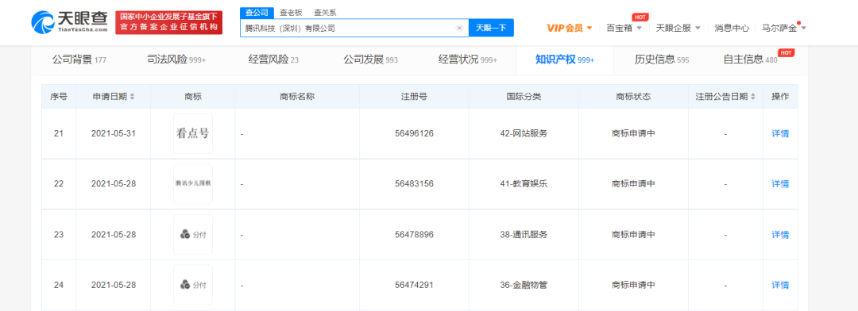
Task: Open the 消息中心 link
Action: [x=732, y=28]
